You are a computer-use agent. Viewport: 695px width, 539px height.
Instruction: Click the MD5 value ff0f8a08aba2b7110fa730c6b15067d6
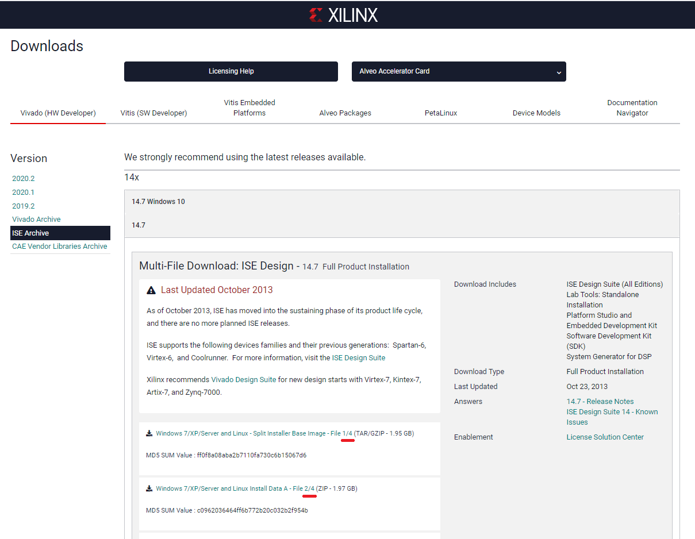point(252,455)
